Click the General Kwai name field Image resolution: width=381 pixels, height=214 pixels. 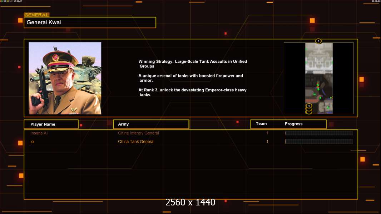90,22
